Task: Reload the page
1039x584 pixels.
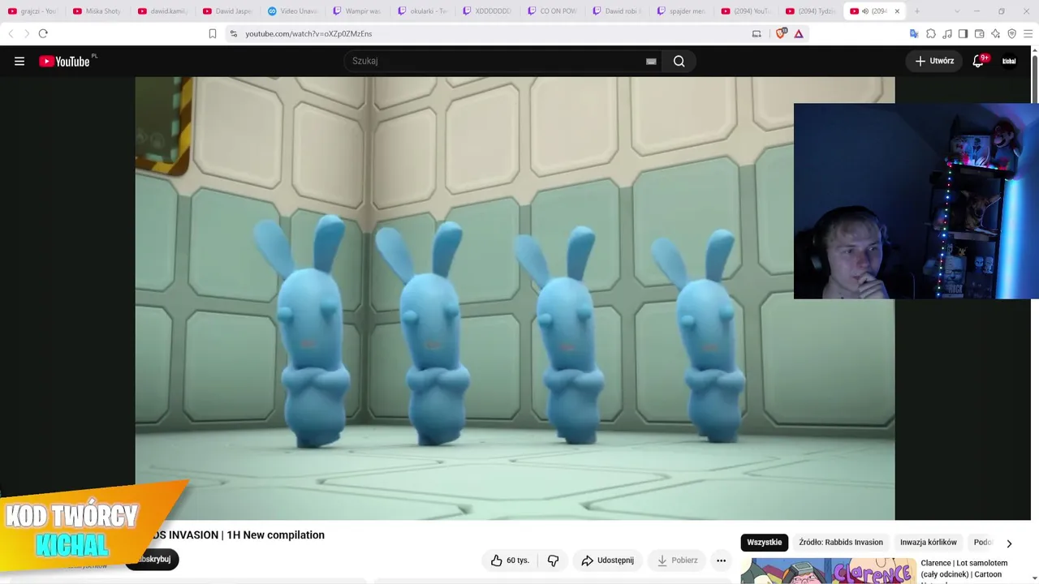Action: click(43, 33)
